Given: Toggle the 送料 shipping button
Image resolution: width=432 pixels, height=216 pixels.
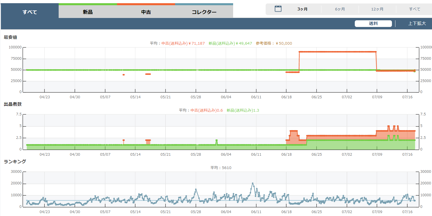Looking at the screenshot, I should (373, 23).
